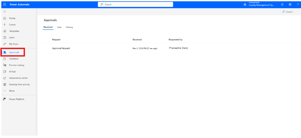The width and height of the screenshot is (301, 138).
Task: Click the approvals Search box on right
Action: pos(290,12)
